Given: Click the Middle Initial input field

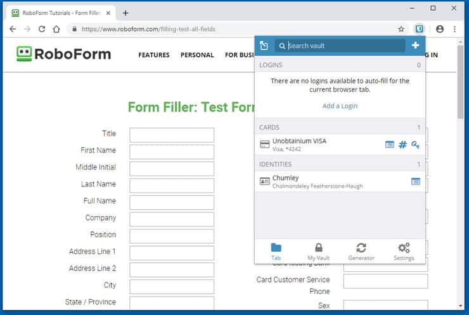Looking at the screenshot, I should pos(172,169).
